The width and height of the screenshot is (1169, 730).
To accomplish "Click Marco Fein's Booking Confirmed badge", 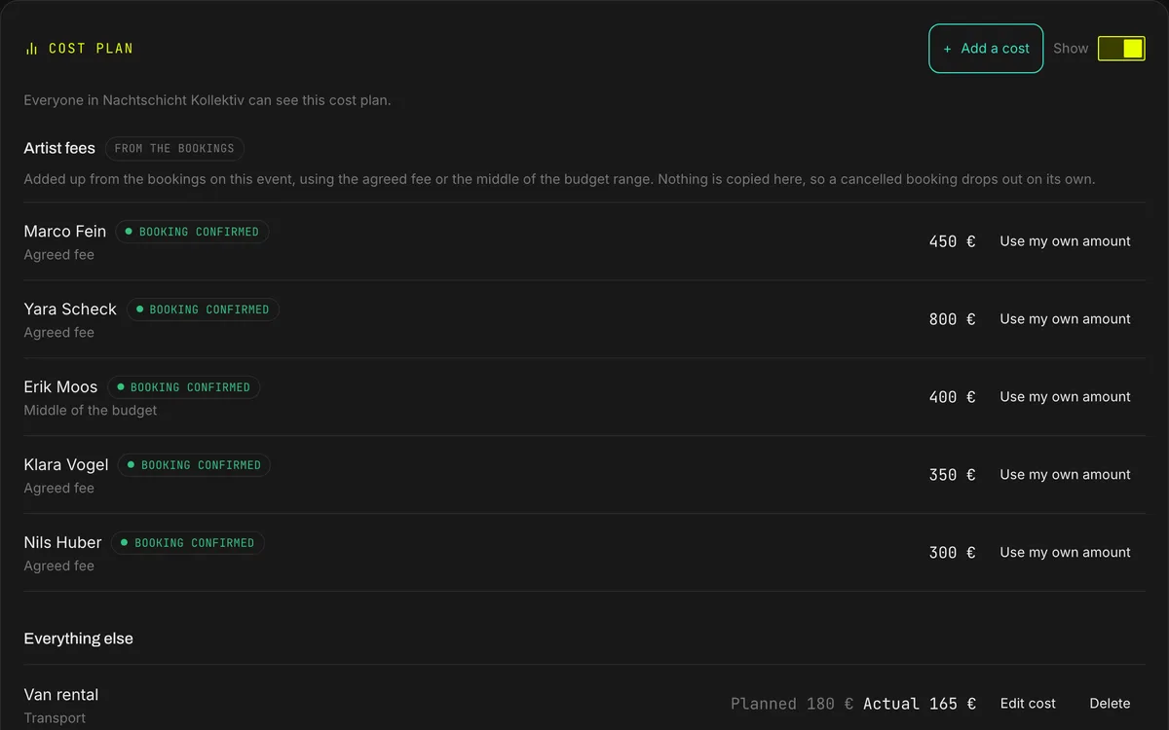I will coord(192,232).
